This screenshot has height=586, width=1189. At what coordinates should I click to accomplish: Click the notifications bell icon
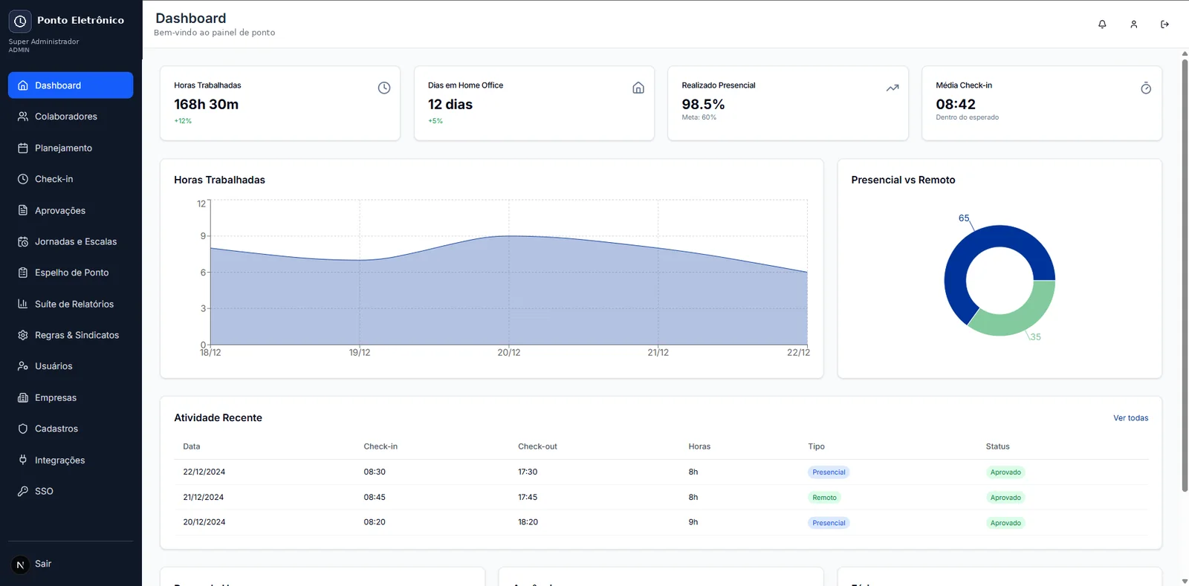(x=1102, y=25)
